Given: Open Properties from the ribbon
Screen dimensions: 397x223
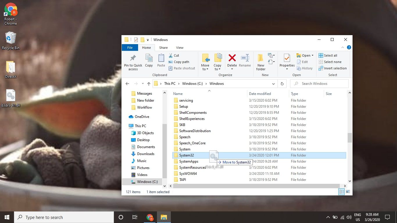Looking at the screenshot, I should point(287,60).
